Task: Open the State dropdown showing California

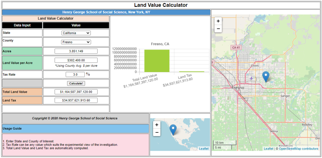Action: (x=76, y=33)
